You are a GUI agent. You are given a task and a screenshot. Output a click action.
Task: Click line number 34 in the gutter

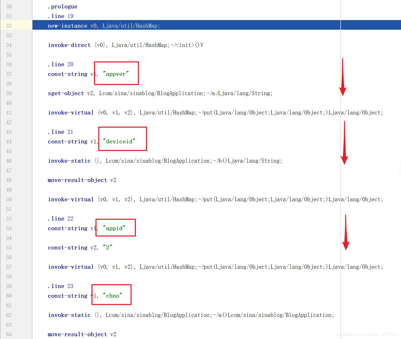coord(9,45)
